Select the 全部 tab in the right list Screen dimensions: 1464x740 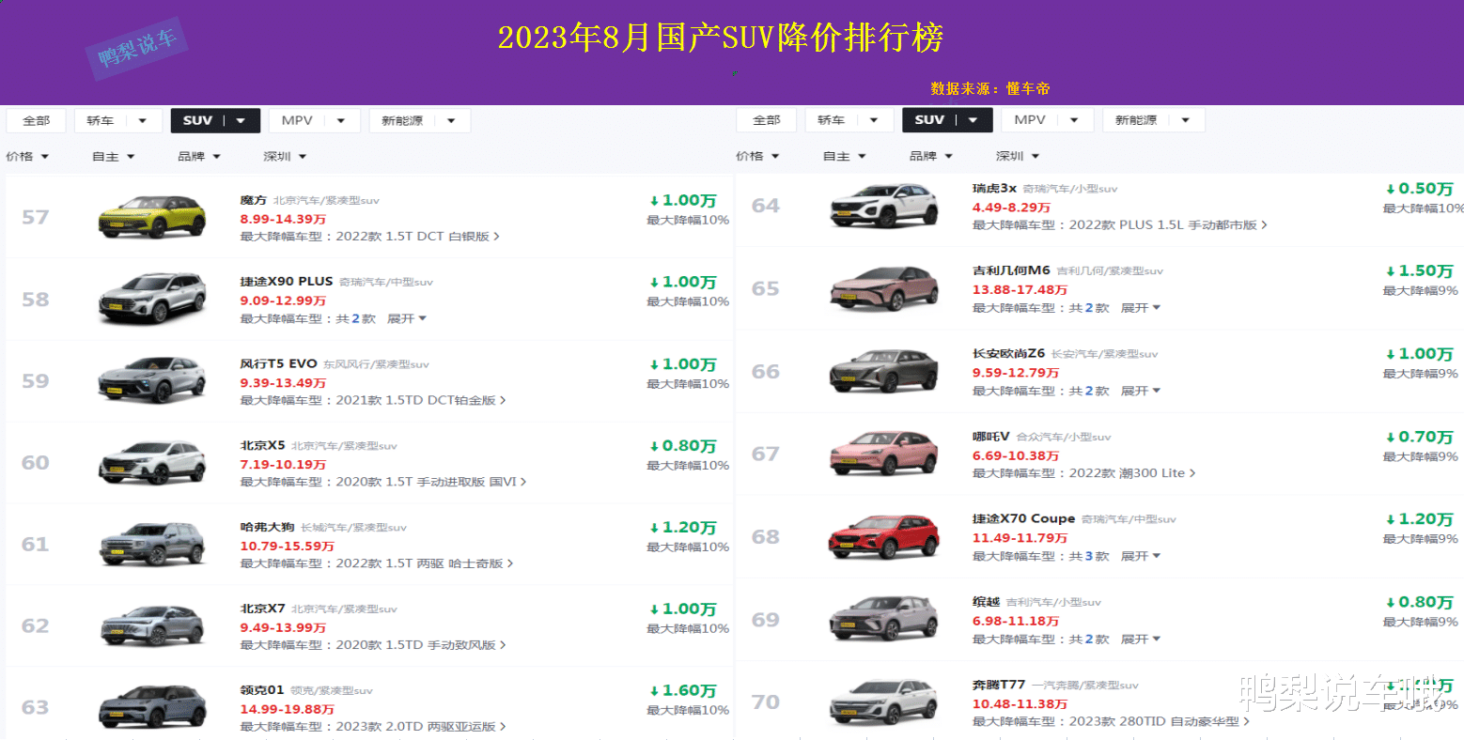767,120
